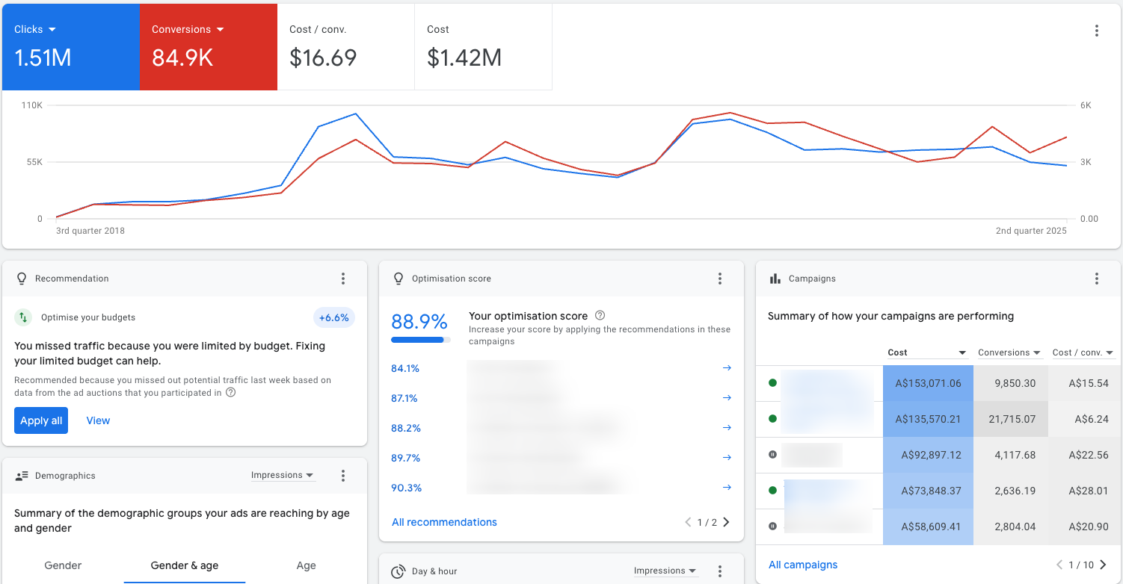Open the Campaigns card three-dot menu

[x=1096, y=279]
